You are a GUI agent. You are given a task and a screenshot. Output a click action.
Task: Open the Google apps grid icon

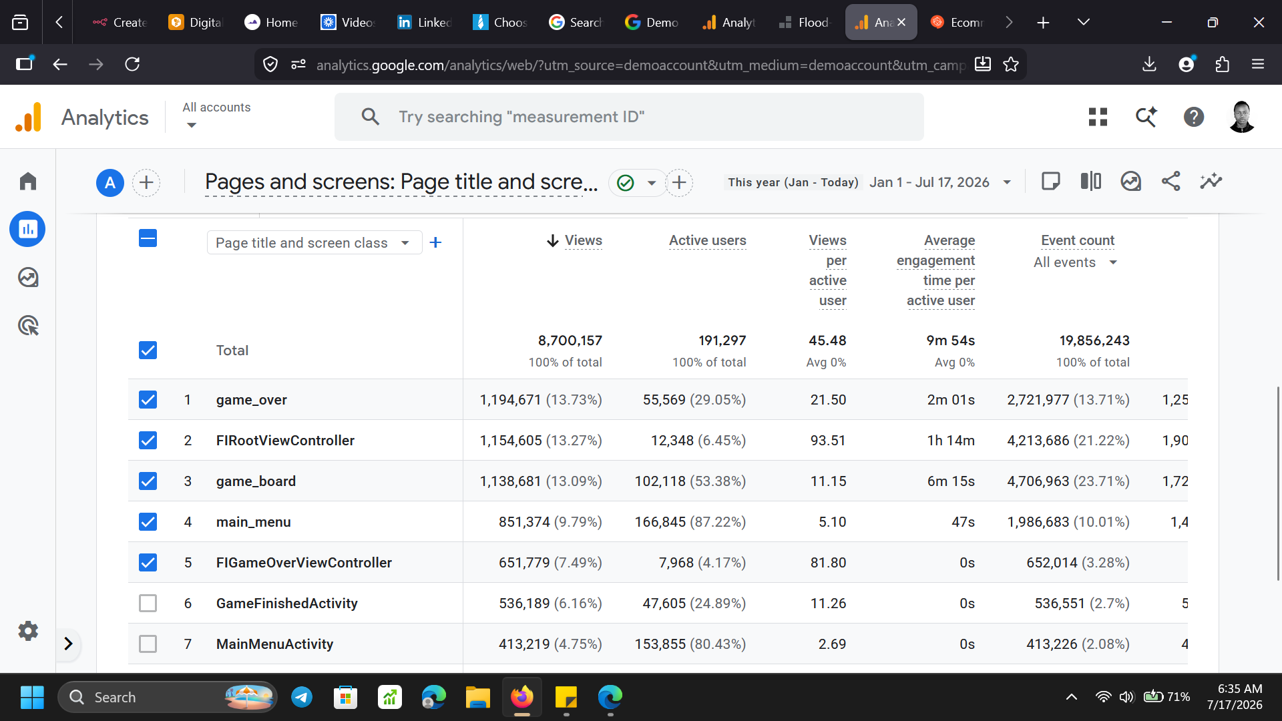(x=1098, y=117)
